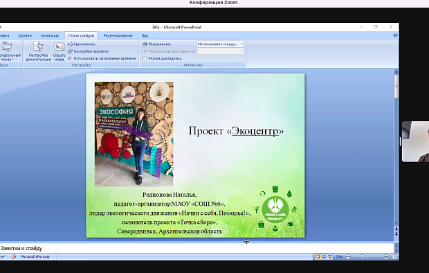Click the 70% zoom level
Viewport: 429px width, 273px height.
(339, 257)
